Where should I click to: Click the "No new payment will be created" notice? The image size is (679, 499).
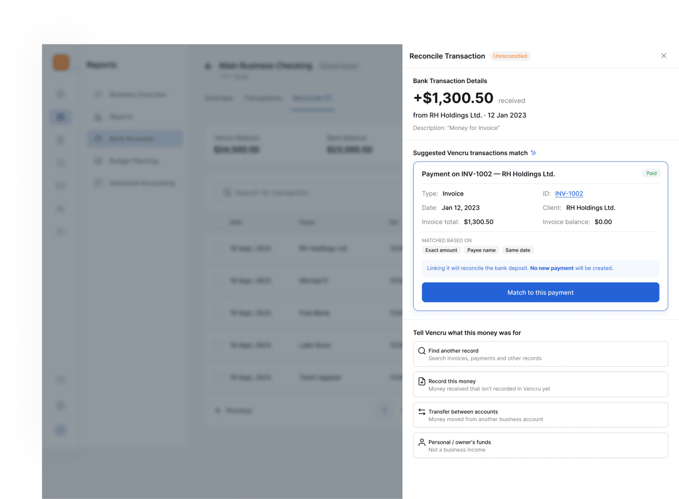click(540, 268)
